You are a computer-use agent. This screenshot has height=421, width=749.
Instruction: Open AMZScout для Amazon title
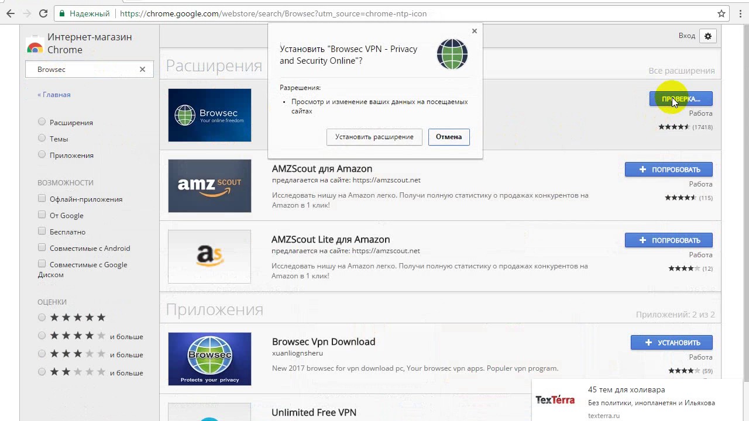[322, 168]
